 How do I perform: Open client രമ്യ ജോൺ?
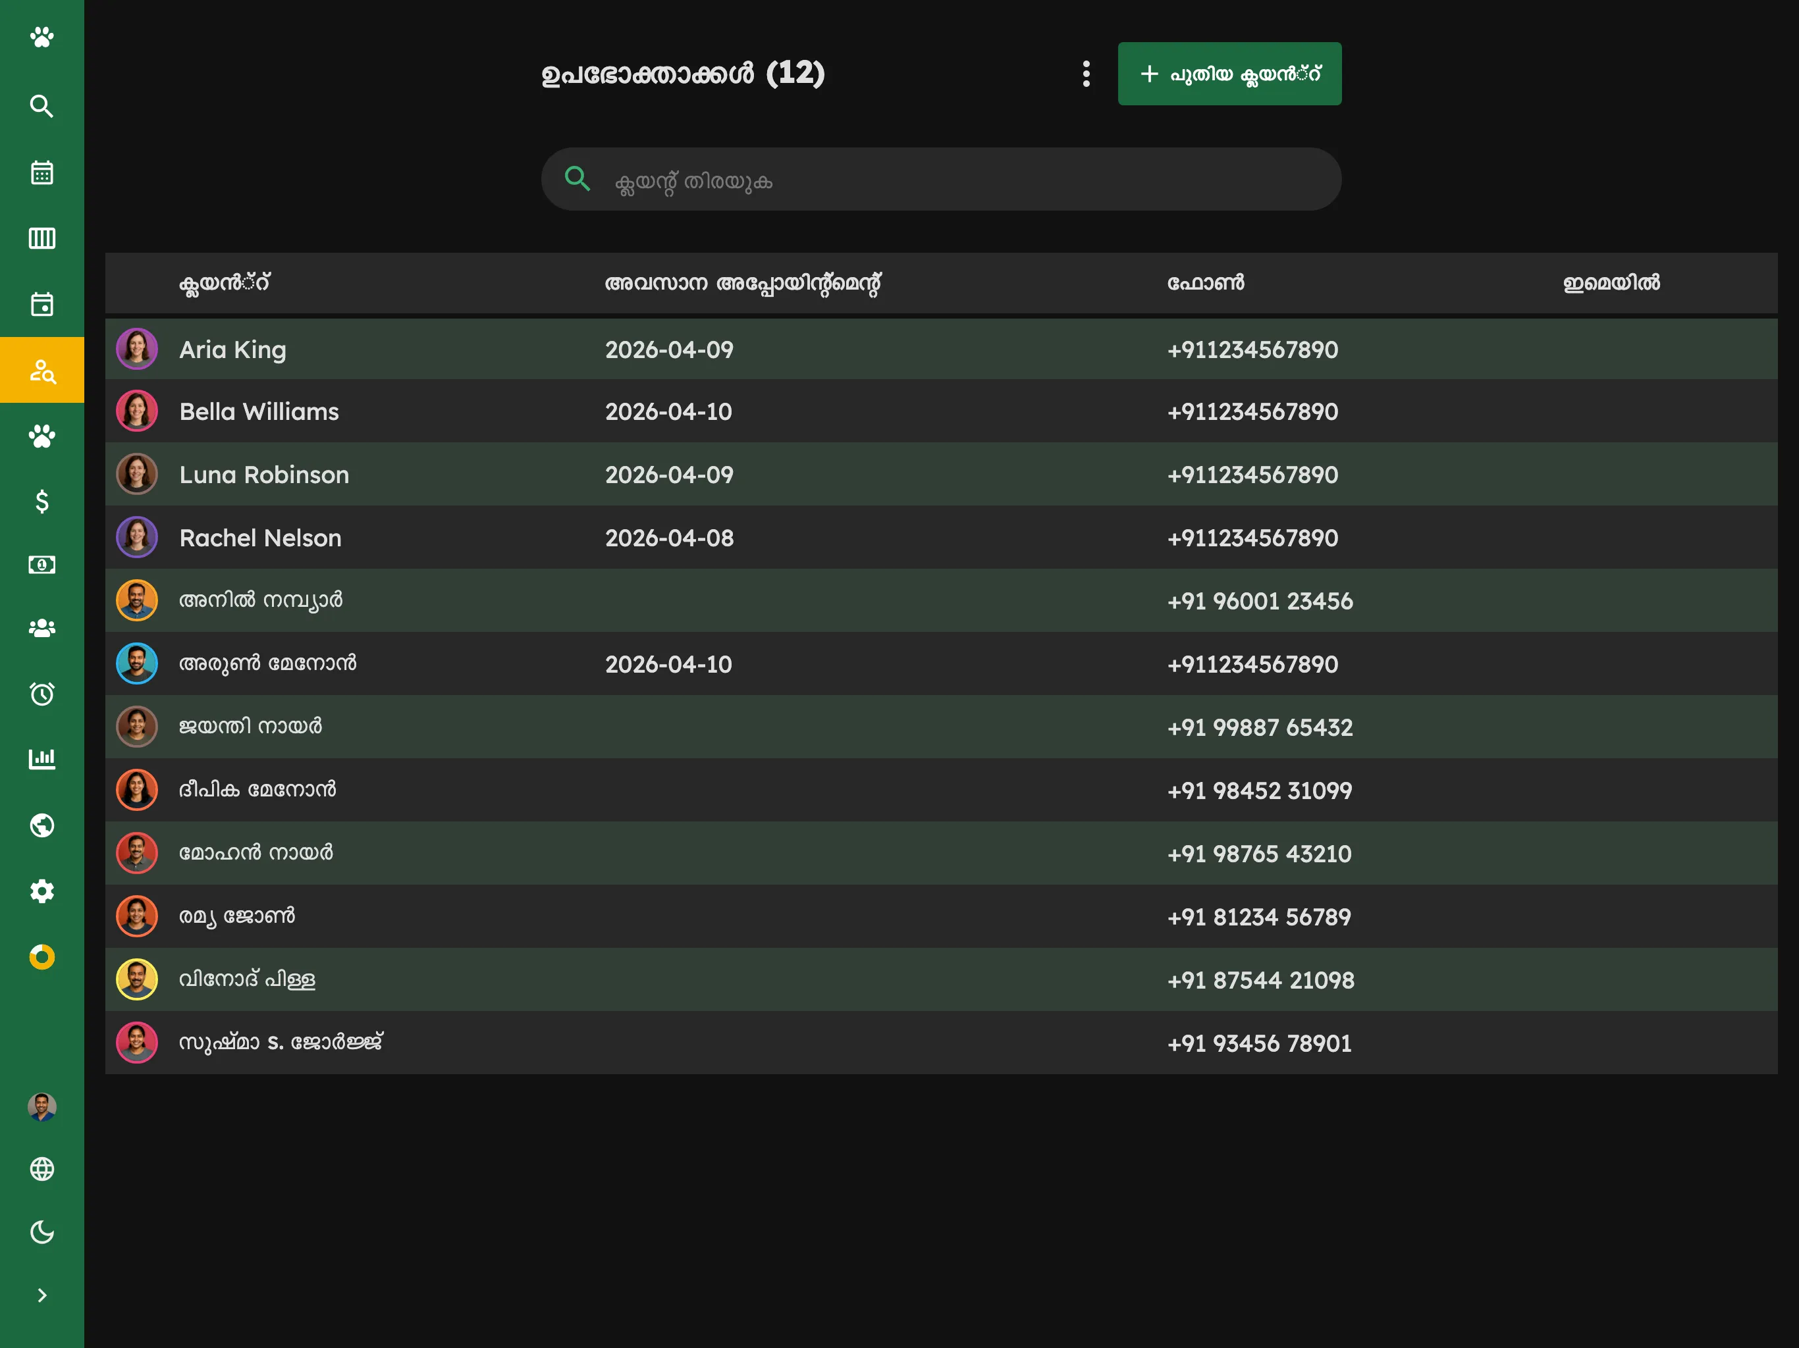(x=941, y=917)
